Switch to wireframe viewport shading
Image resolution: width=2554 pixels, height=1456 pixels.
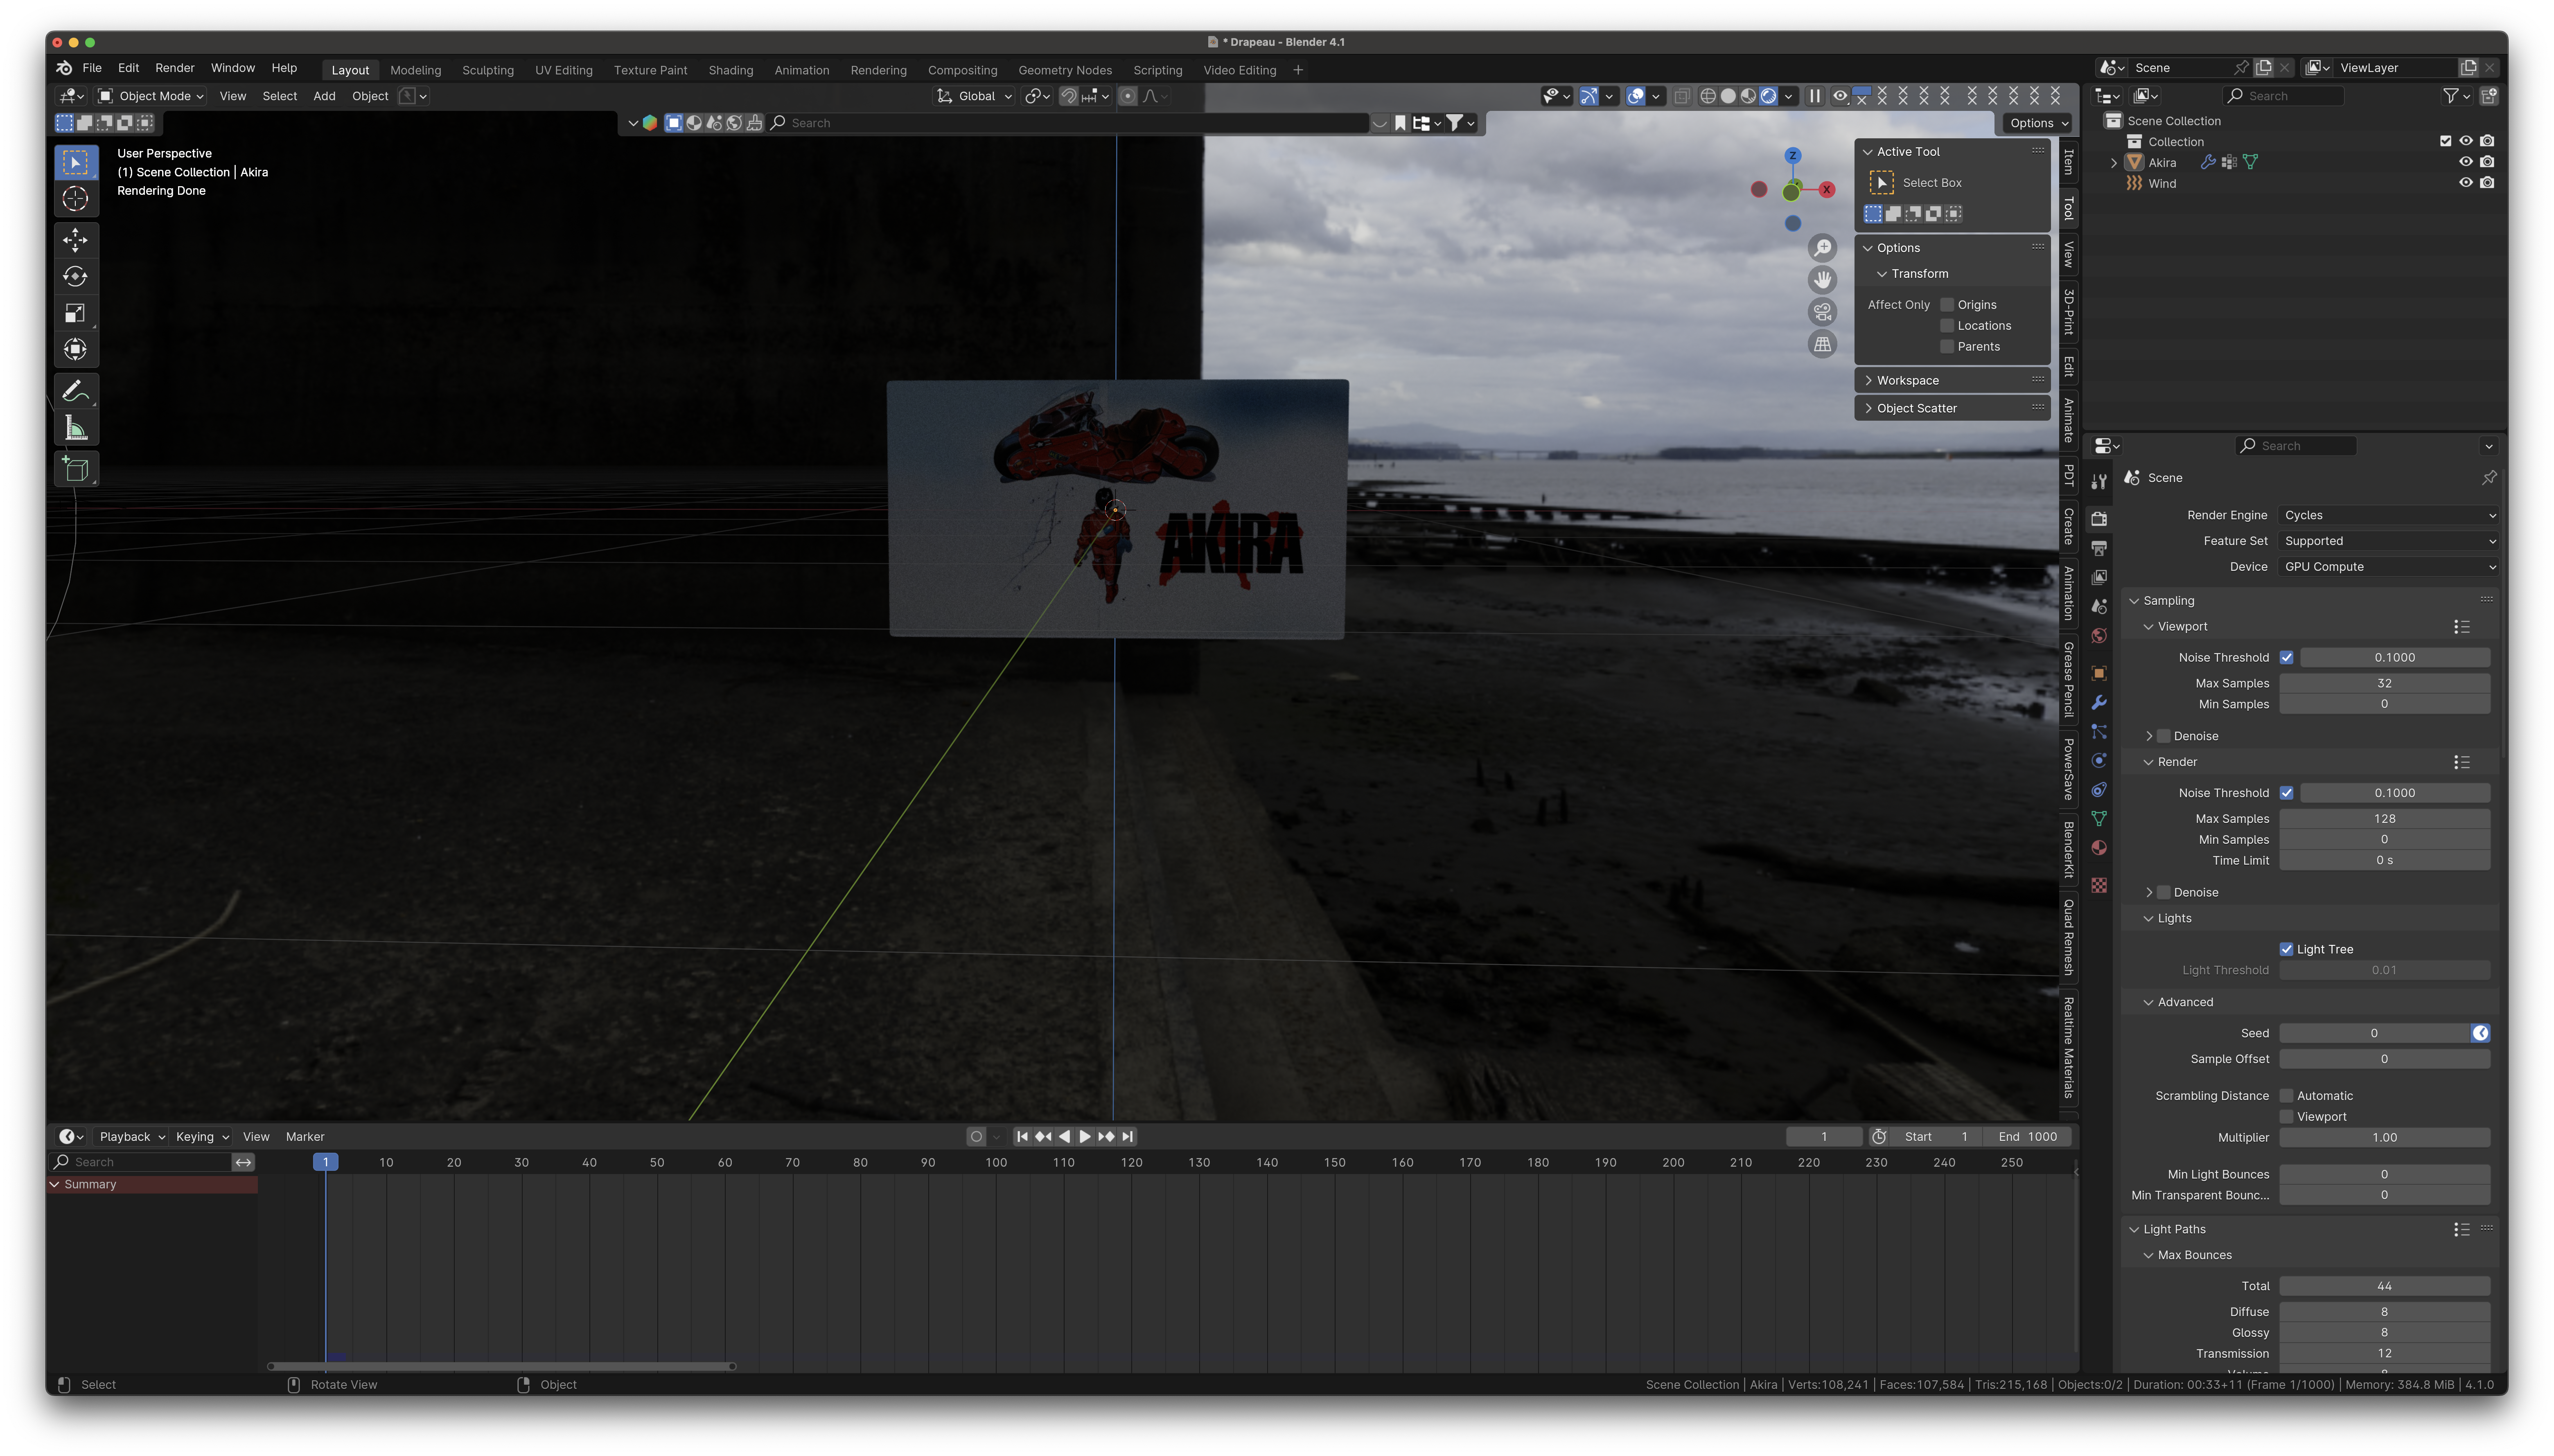pyautogui.click(x=1708, y=96)
